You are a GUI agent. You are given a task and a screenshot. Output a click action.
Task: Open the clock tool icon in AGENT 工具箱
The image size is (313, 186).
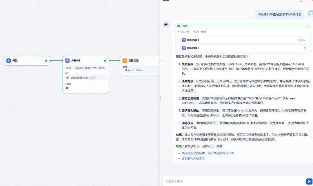[x=67, y=88]
